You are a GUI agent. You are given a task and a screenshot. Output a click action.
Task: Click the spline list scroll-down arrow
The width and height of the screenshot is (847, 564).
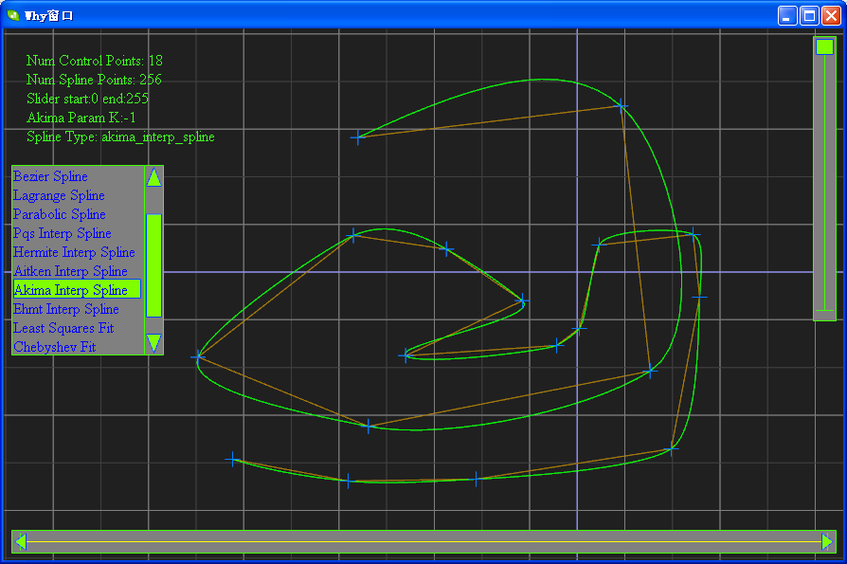tap(153, 343)
